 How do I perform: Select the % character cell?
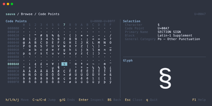[x=53, y=36]
